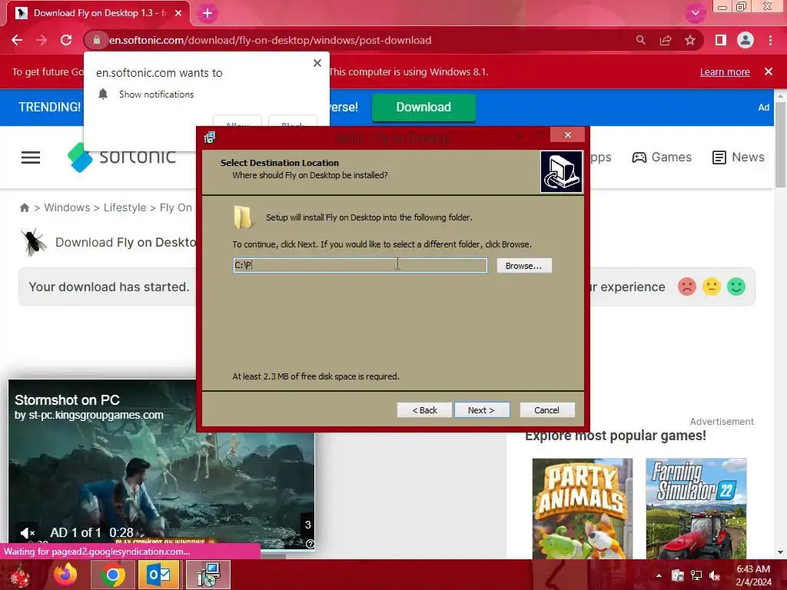
Task: Open the tab search dropdown arrow
Action: click(x=695, y=13)
